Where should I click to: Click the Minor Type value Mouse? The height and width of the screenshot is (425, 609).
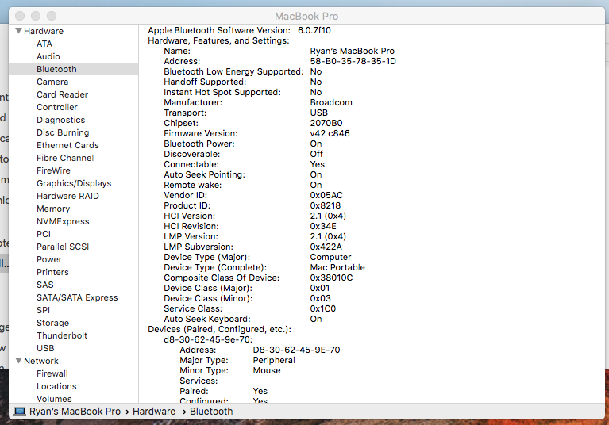[x=267, y=371]
